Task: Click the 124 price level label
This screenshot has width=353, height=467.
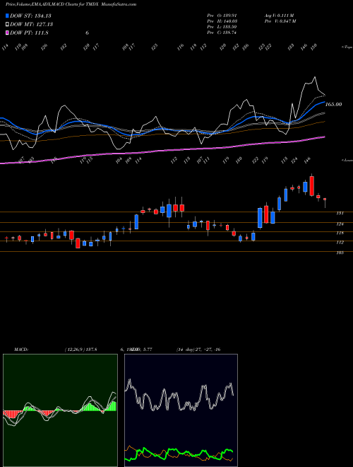Action: [340, 224]
